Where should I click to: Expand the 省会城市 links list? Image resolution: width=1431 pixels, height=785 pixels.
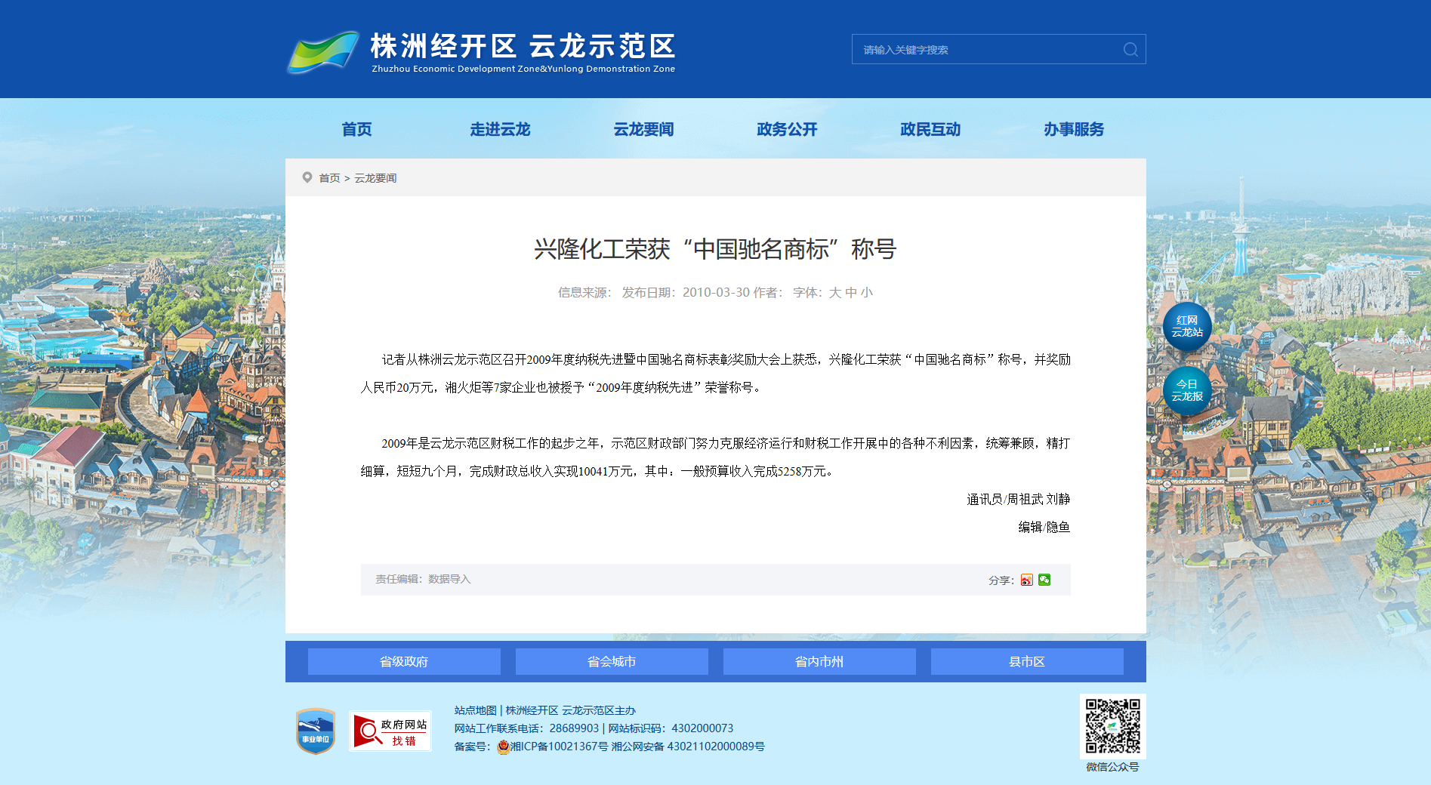[x=612, y=662]
